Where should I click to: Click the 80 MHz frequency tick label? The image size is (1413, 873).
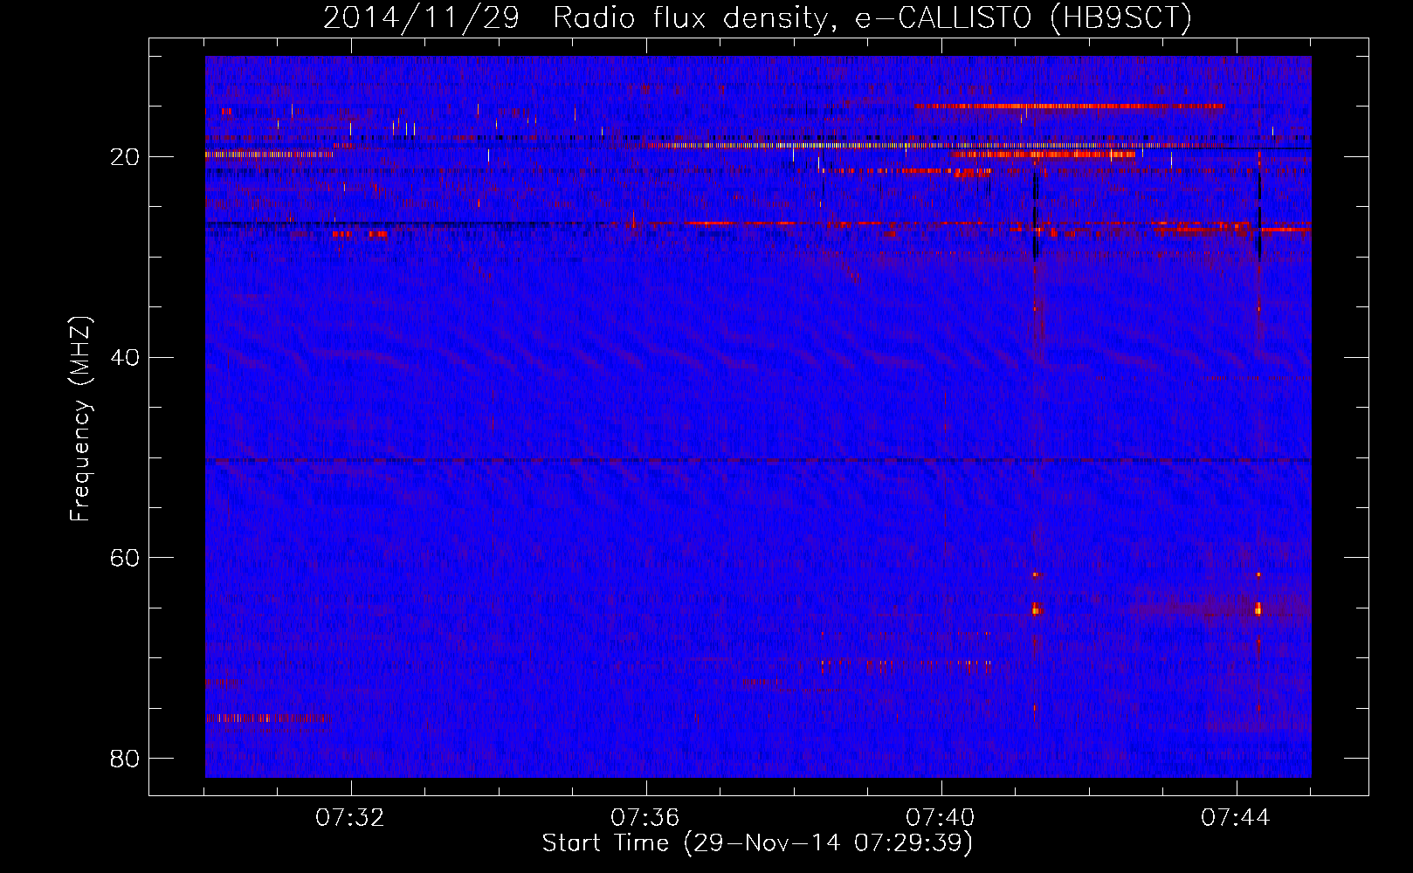click(x=126, y=758)
